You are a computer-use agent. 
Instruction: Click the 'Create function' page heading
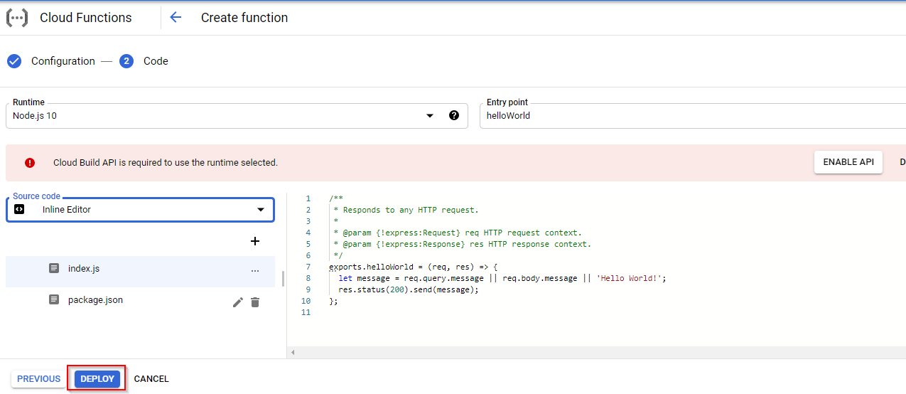pyautogui.click(x=244, y=18)
